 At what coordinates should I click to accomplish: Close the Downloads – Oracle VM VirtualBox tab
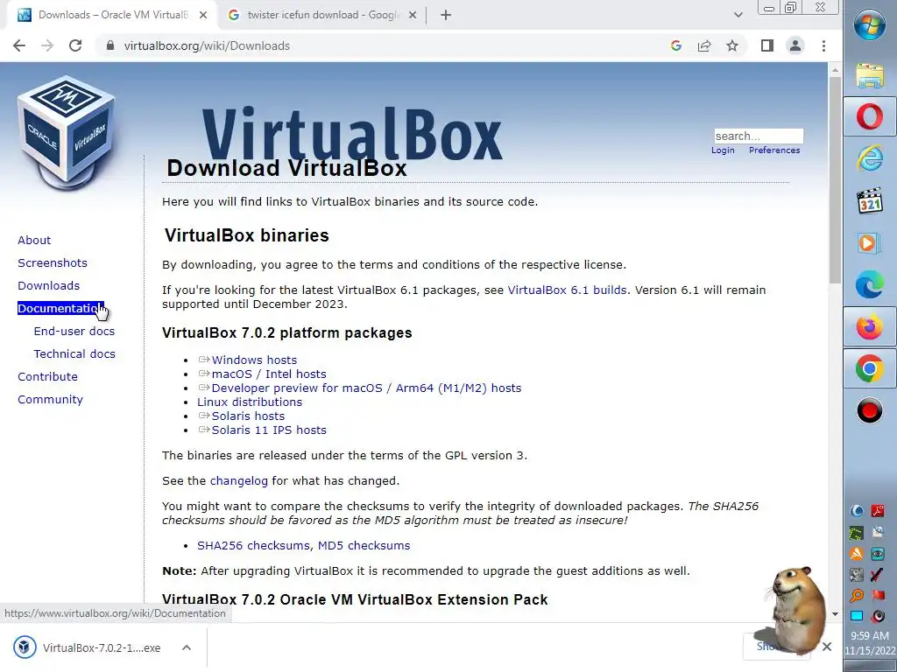(x=203, y=16)
